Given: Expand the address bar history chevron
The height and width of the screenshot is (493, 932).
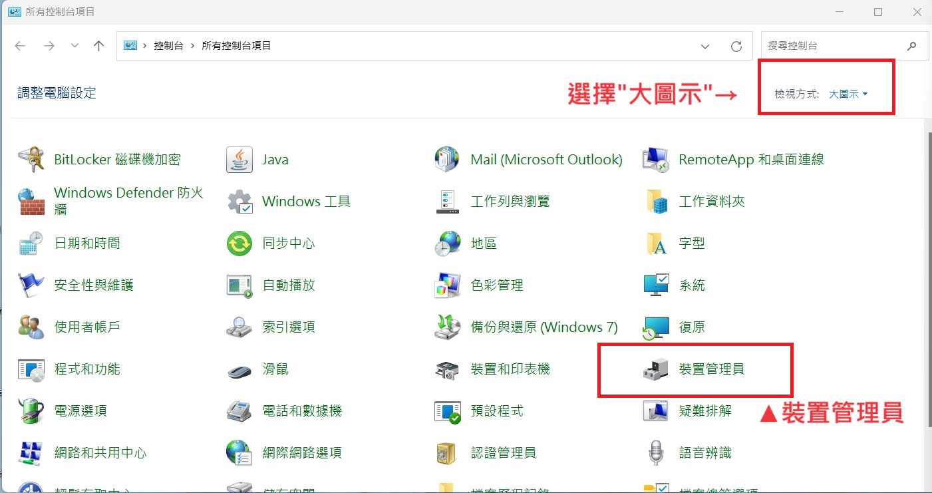Looking at the screenshot, I should coord(705,46).
